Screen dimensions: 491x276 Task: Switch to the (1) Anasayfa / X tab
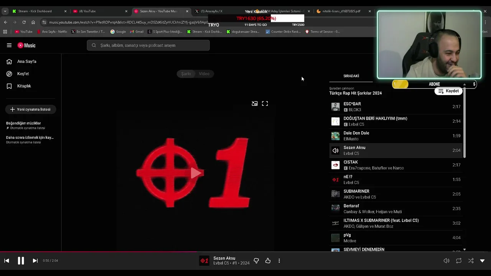point(219,11)
